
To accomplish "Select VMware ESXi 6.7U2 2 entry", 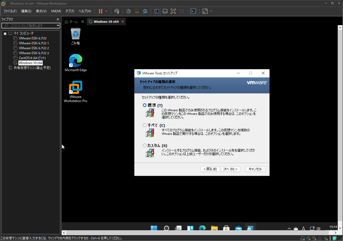I will point(34,48).
